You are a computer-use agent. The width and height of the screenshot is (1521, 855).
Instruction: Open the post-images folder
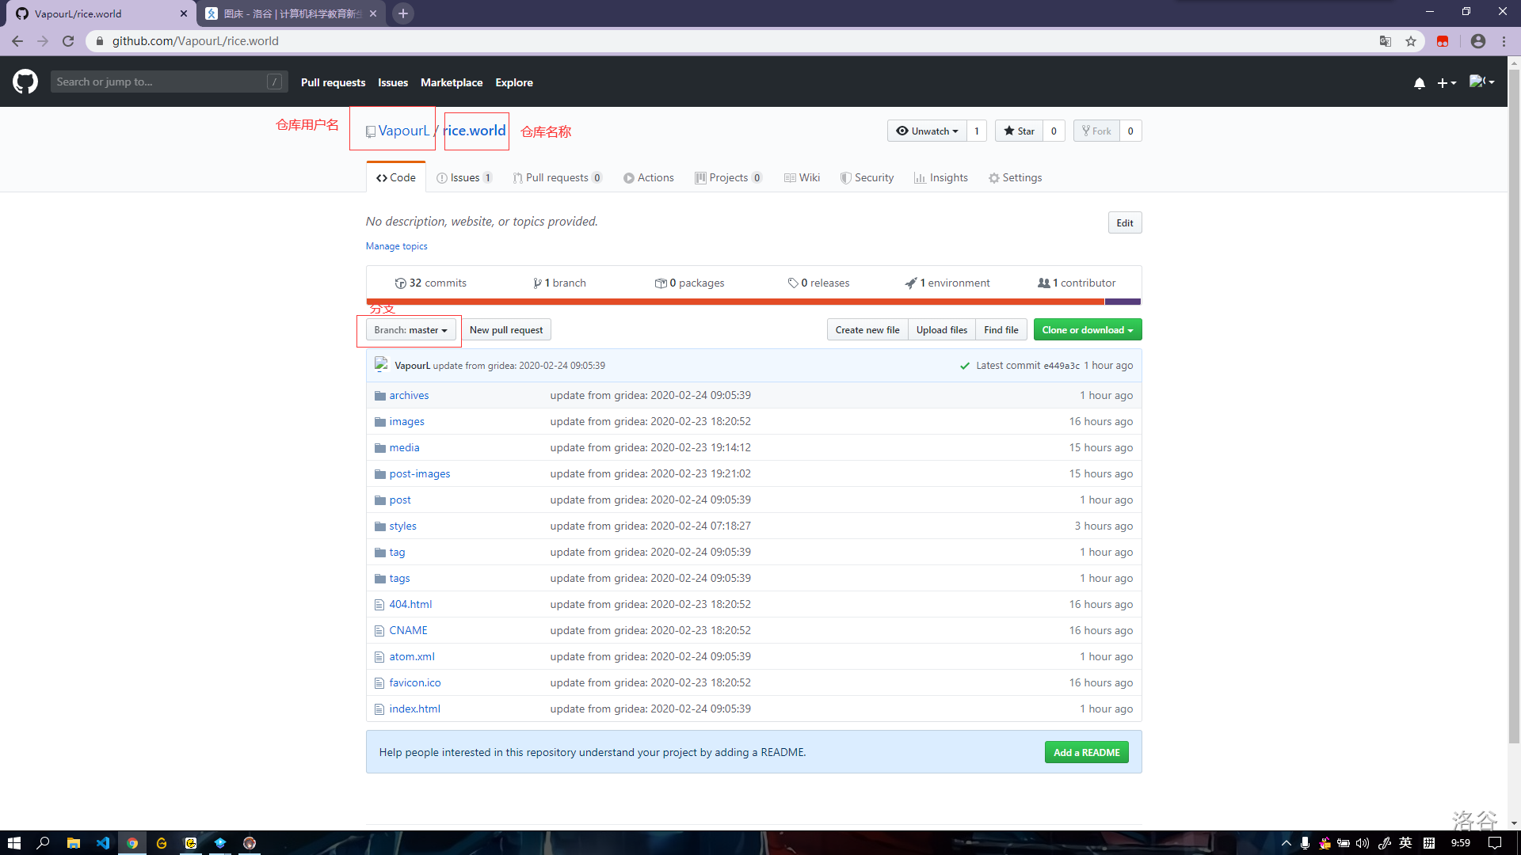419,473
